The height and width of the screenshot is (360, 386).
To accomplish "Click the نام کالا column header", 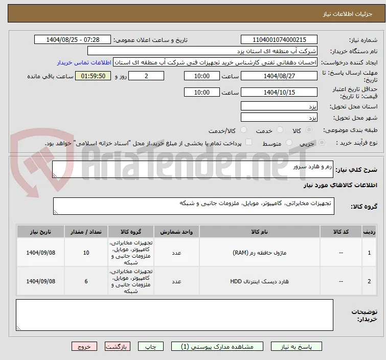I will pos(260,232).
